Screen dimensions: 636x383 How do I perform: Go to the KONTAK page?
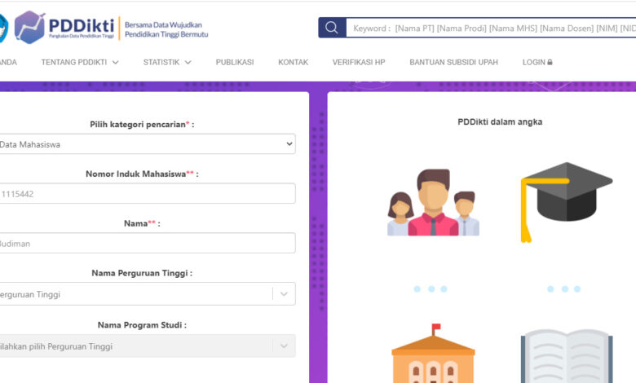294,63
